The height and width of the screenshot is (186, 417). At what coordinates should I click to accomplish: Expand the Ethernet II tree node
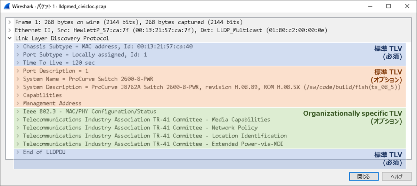pyautogui.click(x=10, y=30)
